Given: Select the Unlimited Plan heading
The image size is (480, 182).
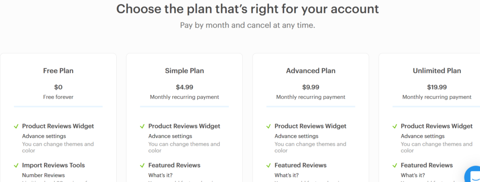Looking at the screenshot, I should 437,71.
